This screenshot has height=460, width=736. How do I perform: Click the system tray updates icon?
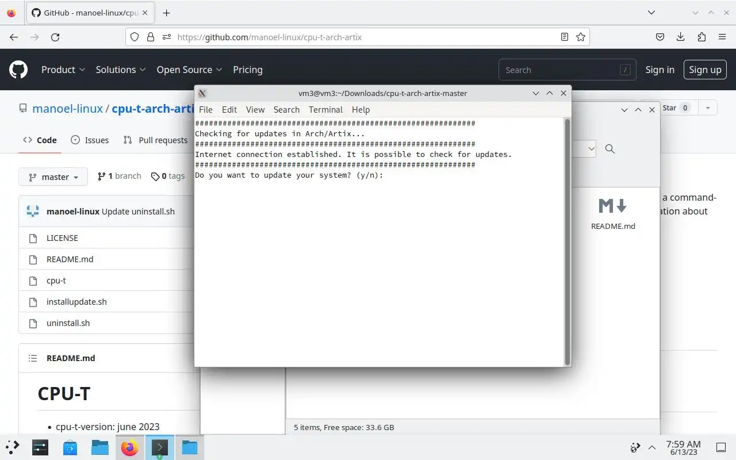(635, 447)
